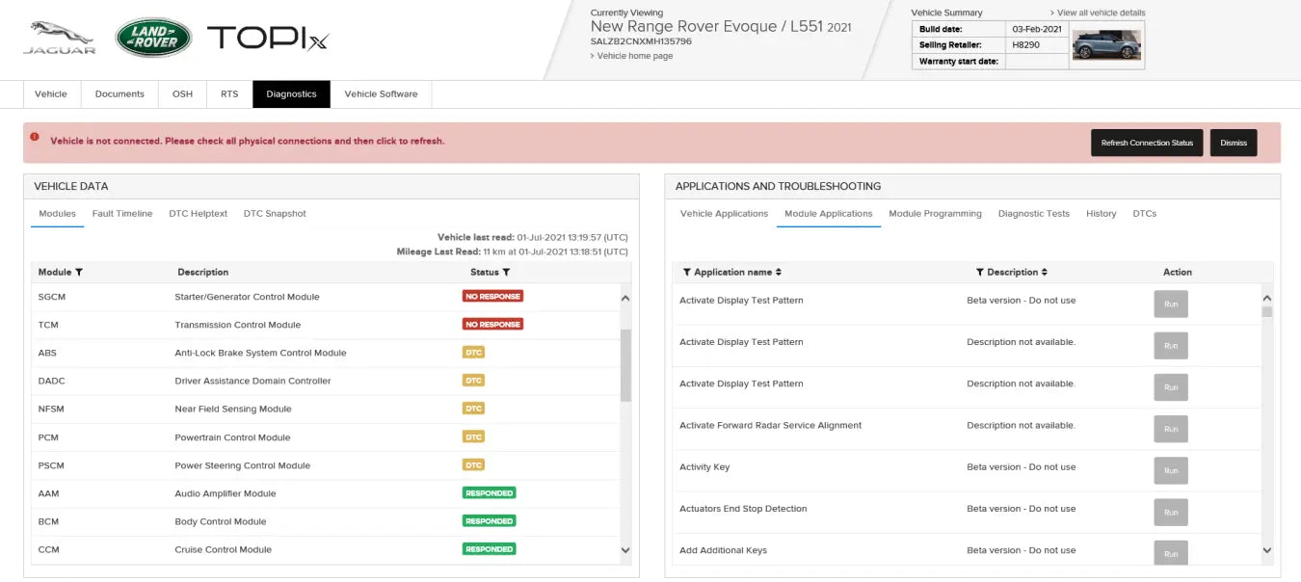Select the Module Programming tab
The width and height of the screenshot is (1301, 582).
point(935,214)
